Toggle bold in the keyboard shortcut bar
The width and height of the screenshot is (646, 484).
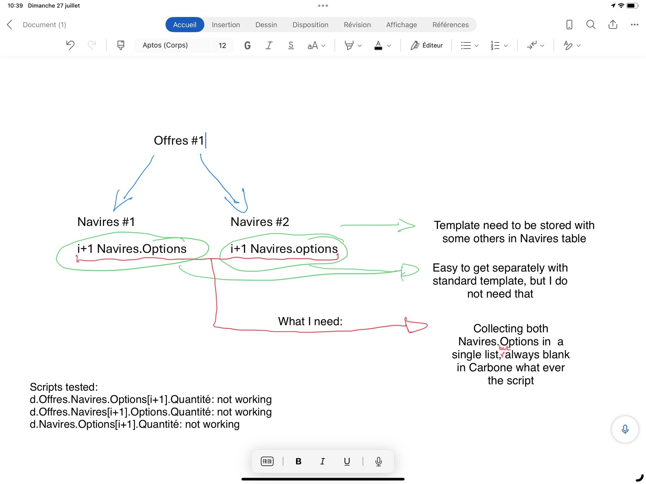pyautogui.click(x=298, y=461)
